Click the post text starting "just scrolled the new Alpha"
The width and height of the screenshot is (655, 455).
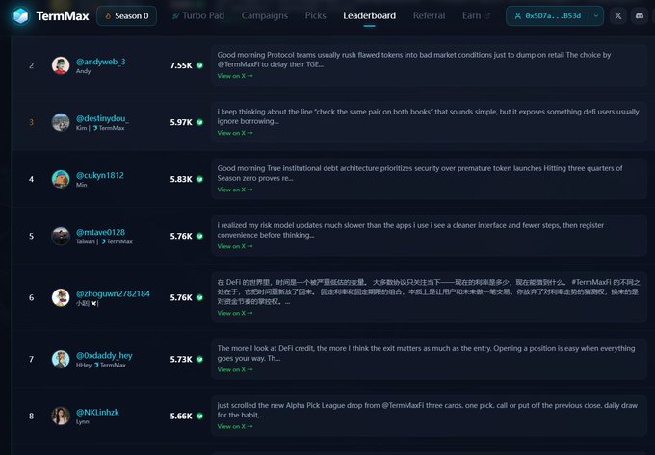point(428,410)
